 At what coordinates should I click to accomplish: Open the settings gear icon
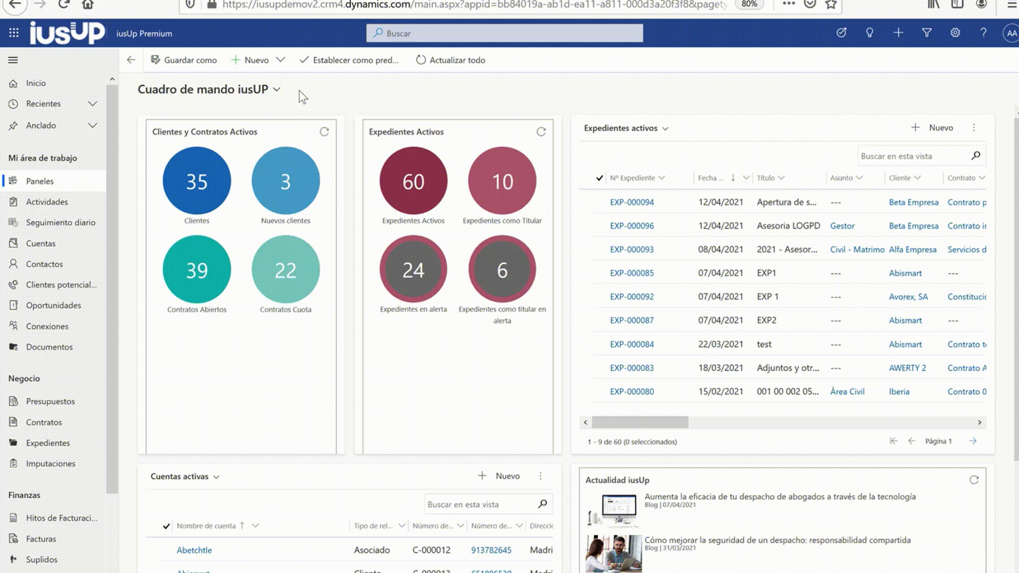955,33
